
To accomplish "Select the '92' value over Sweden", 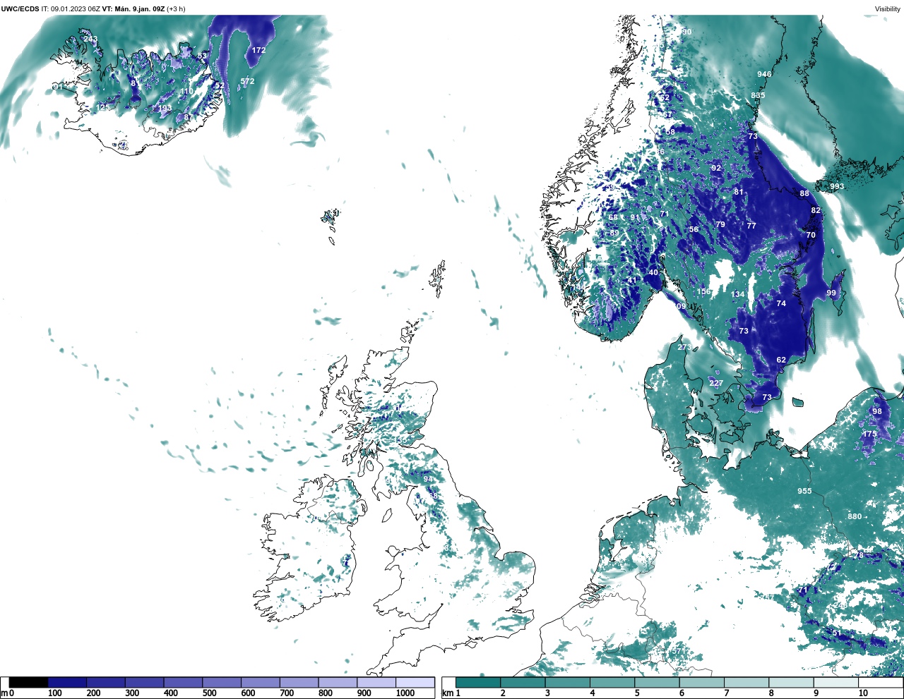I will pyautogui.click(x=716, y=169).
